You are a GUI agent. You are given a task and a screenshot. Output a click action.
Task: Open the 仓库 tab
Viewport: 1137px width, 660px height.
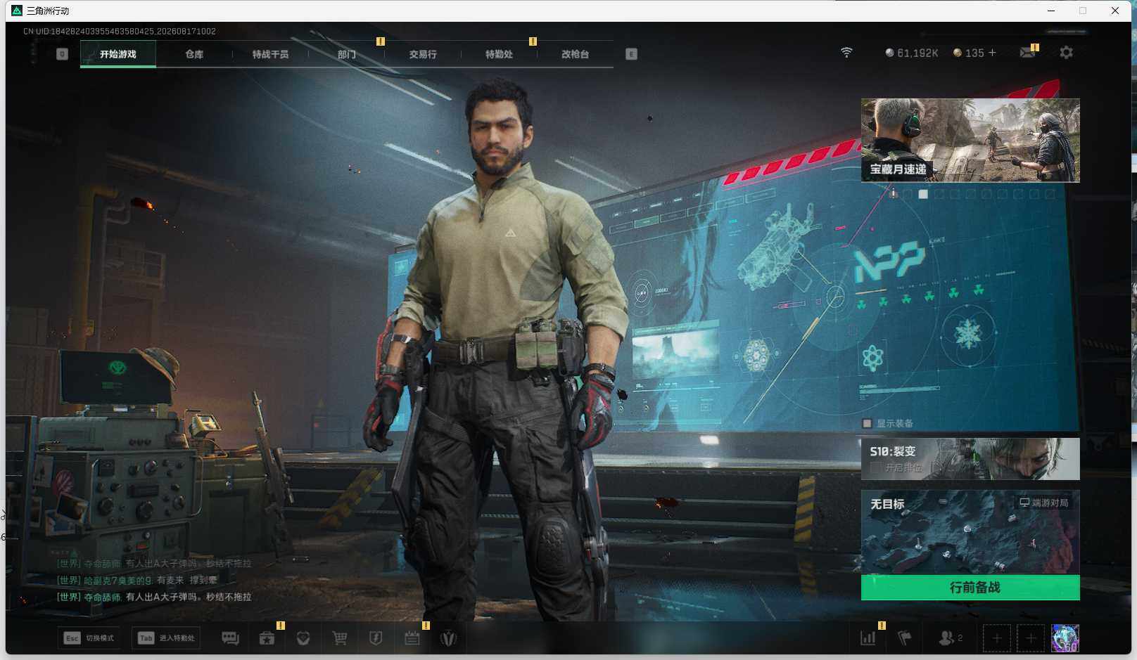[x=194, y=54]
